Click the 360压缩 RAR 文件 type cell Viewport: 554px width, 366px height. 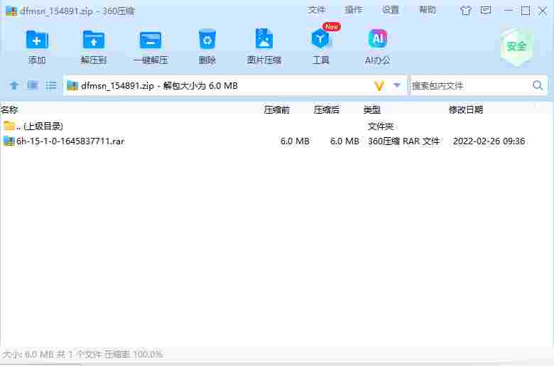(x=404, y=141)
